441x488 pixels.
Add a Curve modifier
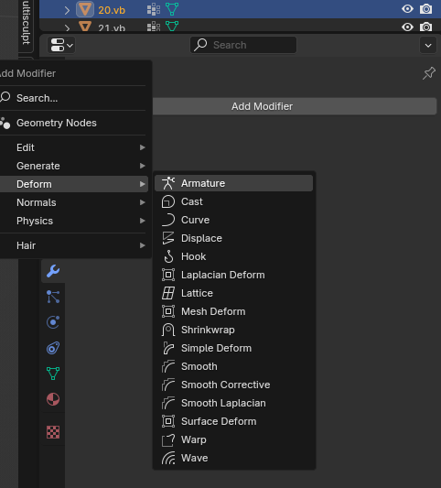(x=234, y=220)
